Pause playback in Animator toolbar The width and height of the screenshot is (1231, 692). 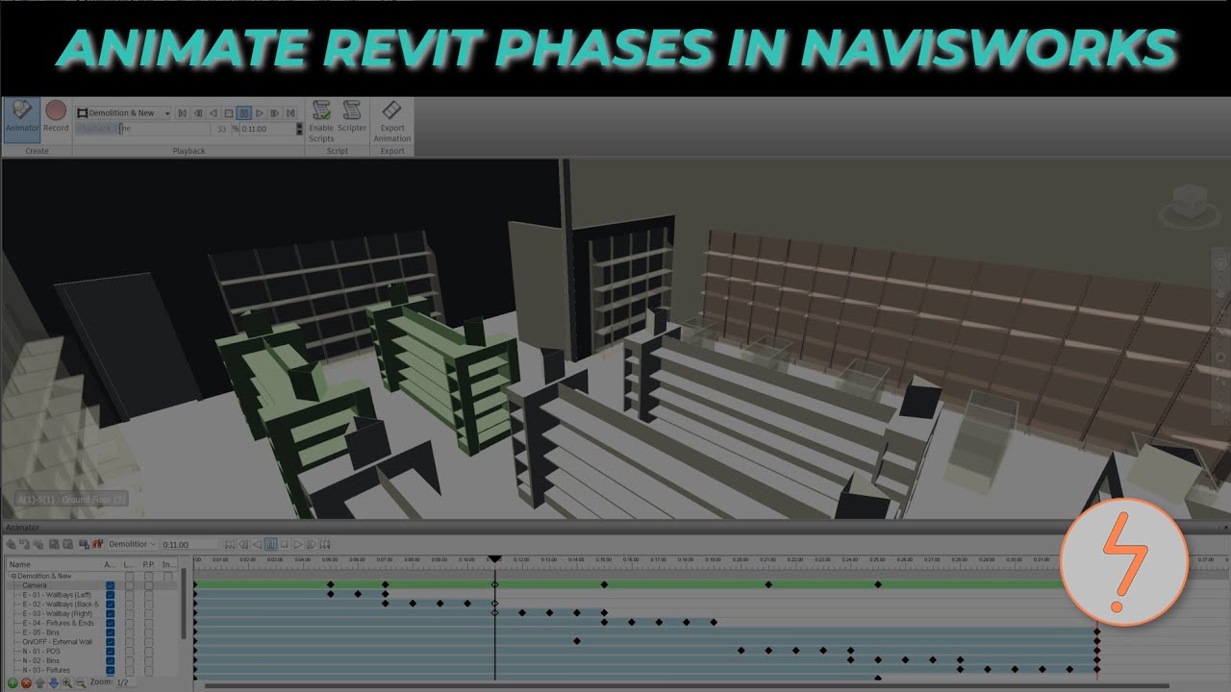[x=270, y=545]
